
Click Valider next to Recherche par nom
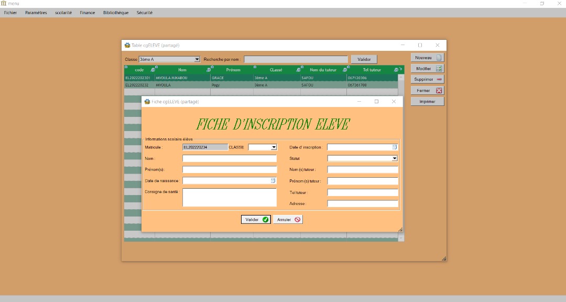[x=364, y=59]
